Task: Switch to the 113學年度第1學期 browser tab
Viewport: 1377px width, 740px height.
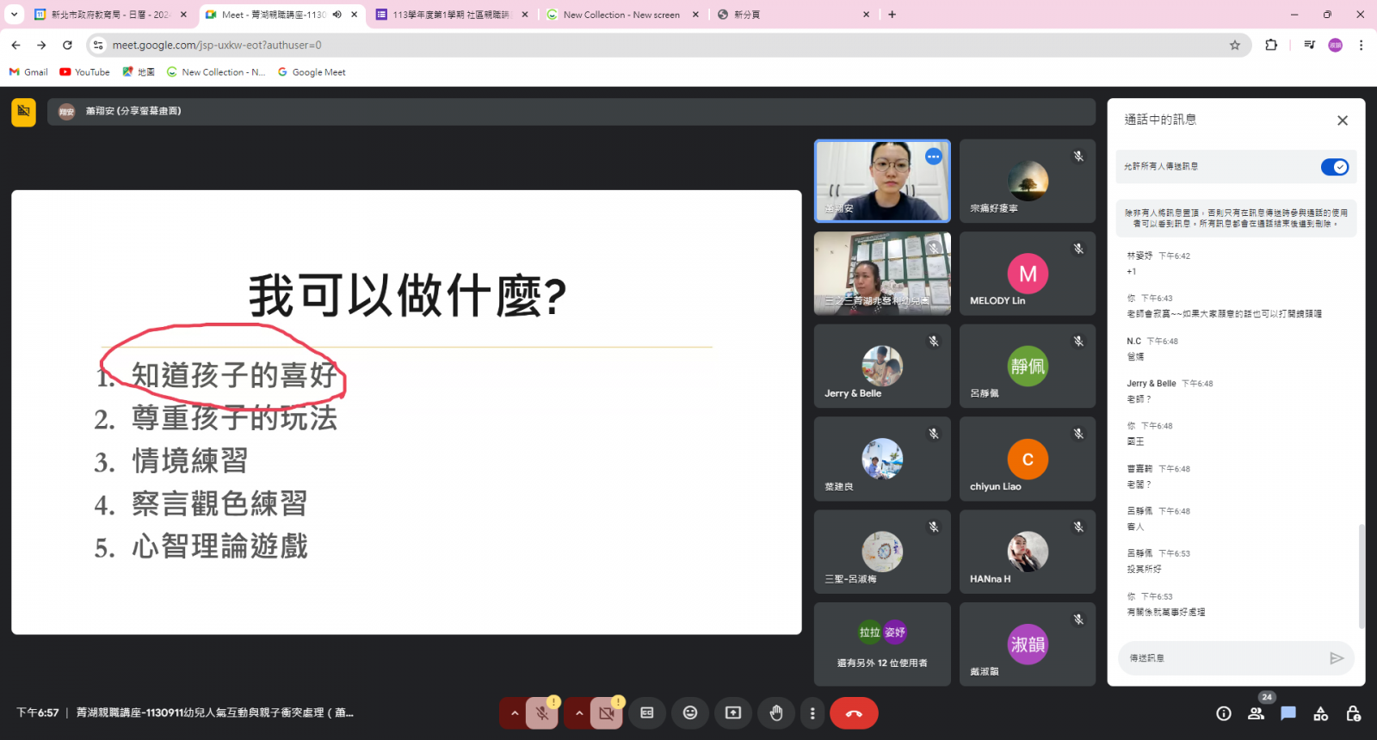Action: 450,15
